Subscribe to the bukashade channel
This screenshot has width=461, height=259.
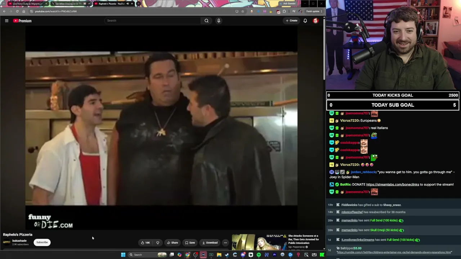[x=42, y=242]
